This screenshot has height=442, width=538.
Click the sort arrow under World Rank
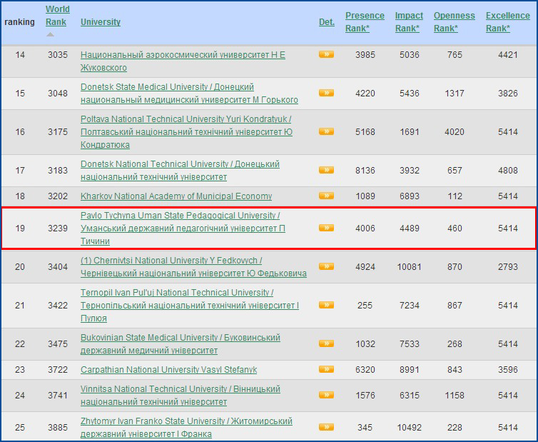pyautogui.click(x=51, y=34)
